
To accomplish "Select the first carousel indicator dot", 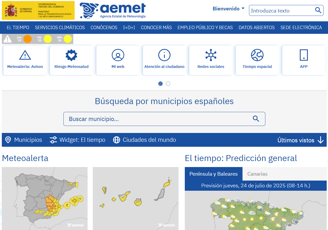I will [160, 84].
